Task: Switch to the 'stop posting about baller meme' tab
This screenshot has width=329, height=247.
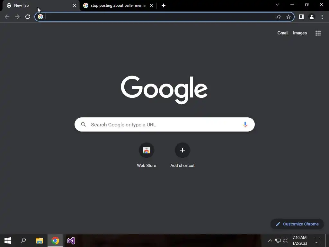Action: click(x=118, y=5)
